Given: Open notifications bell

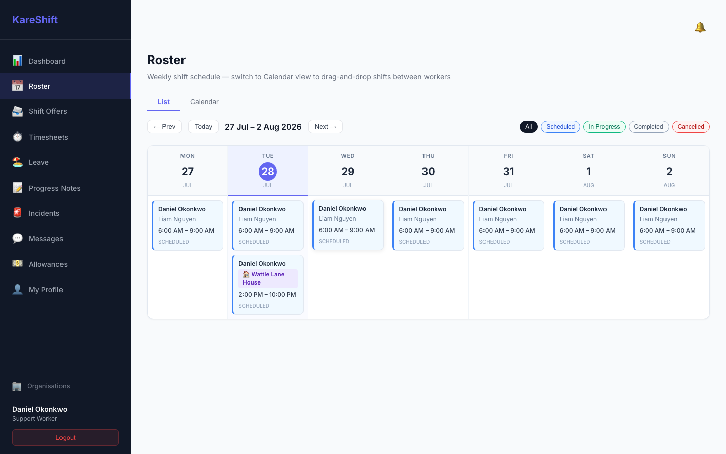Looking at the screenshot, I should pyautogui.click(x=700, y=27).
